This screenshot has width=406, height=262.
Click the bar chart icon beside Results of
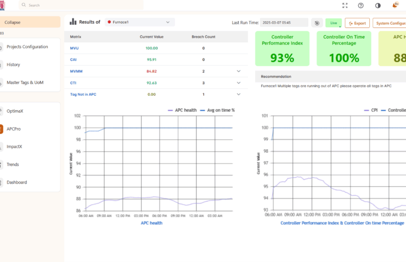(73, 22)
